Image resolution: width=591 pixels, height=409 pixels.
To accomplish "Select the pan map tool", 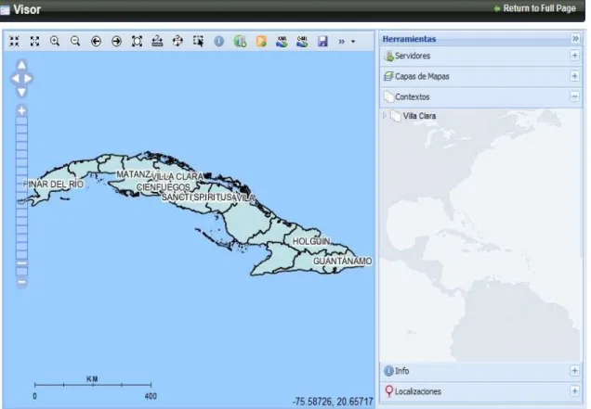I will (177, 41).
